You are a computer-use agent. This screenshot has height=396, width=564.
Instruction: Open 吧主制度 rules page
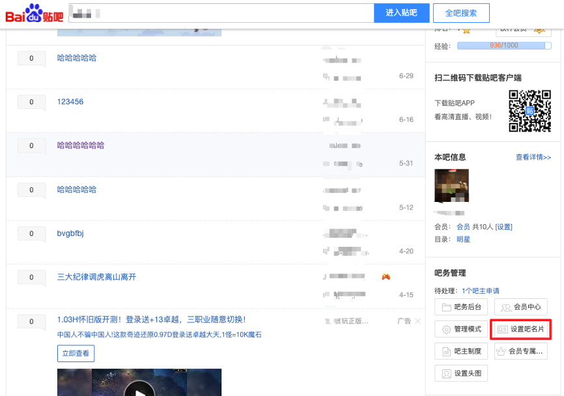click(x=461, y=352)
